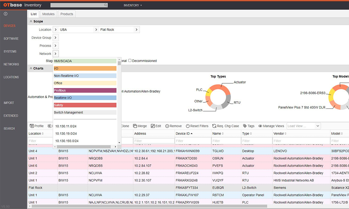This screenshot has width=349, height=209.
Task: Switch to the Modules tab
Action: (x=48, y=14)
